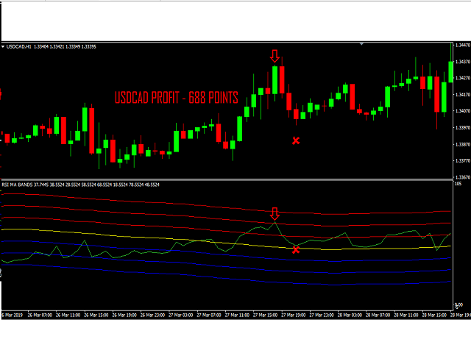This screenshot has height=353, width=471.
Task: Click the 27 Mar 15:00 time label
Action: coord(265,315)
